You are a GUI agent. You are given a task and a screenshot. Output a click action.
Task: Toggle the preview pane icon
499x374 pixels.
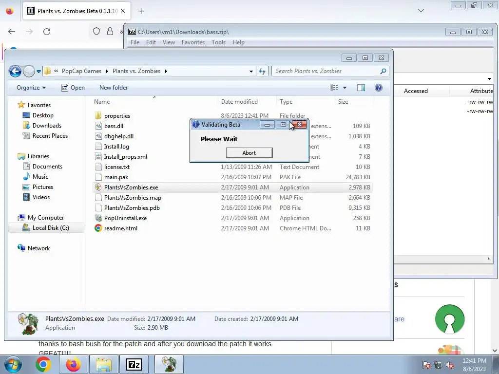pyautogui.click(x=361, y=88)
